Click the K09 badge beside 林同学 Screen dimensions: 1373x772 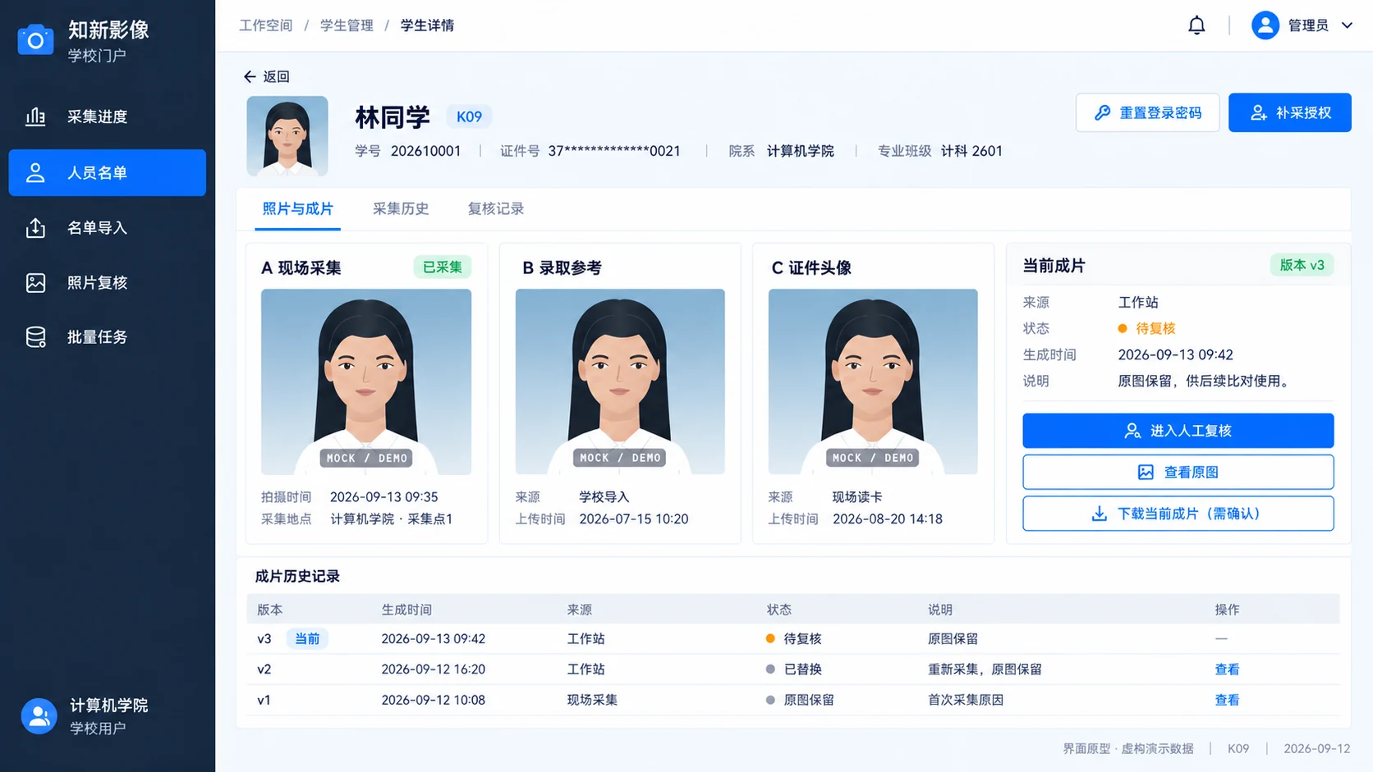[x=469, y=116]
